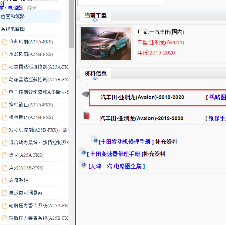Click file icon beside 发动机控制(A25B-FXS)
This screenshot has width=226, height=225.
(5, 130)
